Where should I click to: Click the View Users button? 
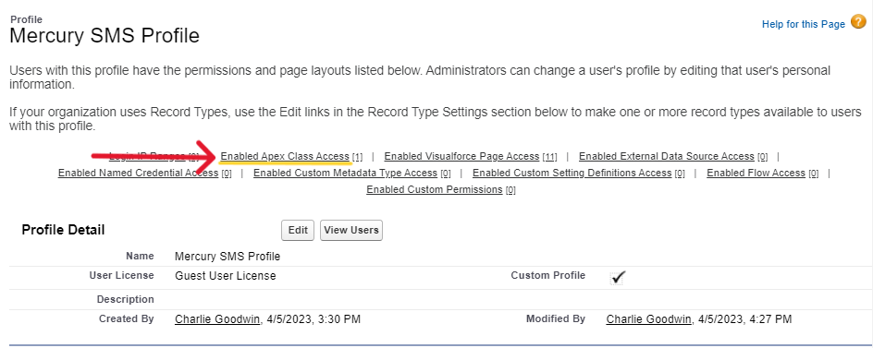point(351,230)
